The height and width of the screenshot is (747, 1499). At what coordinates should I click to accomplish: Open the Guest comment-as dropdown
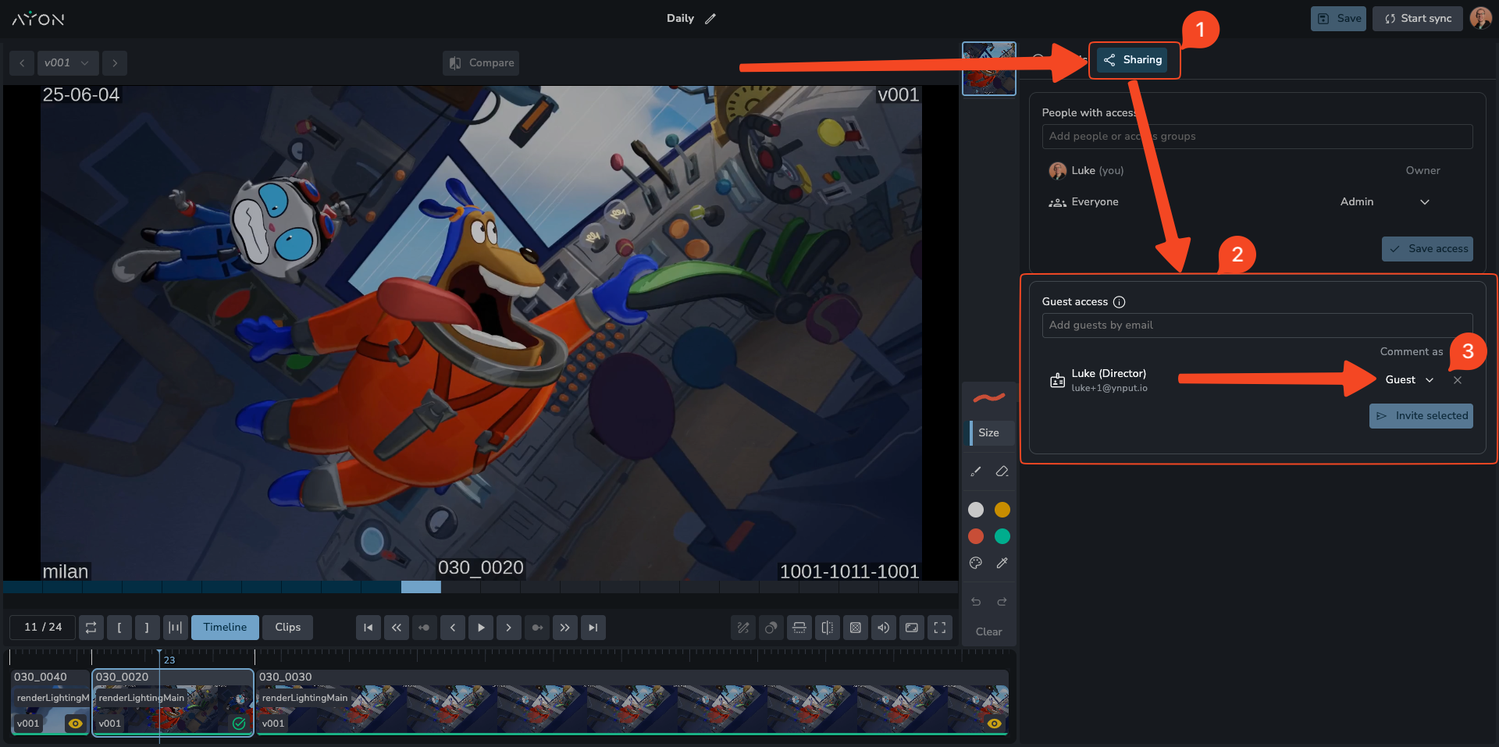1410,380
